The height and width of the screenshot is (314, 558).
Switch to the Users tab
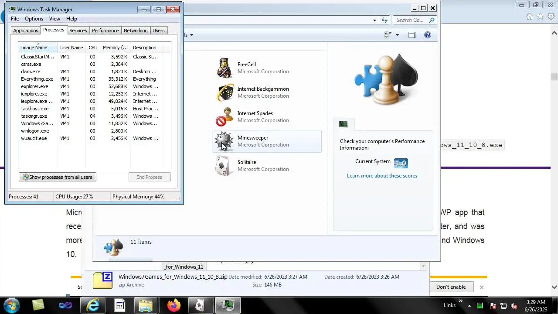click(159, 31)
